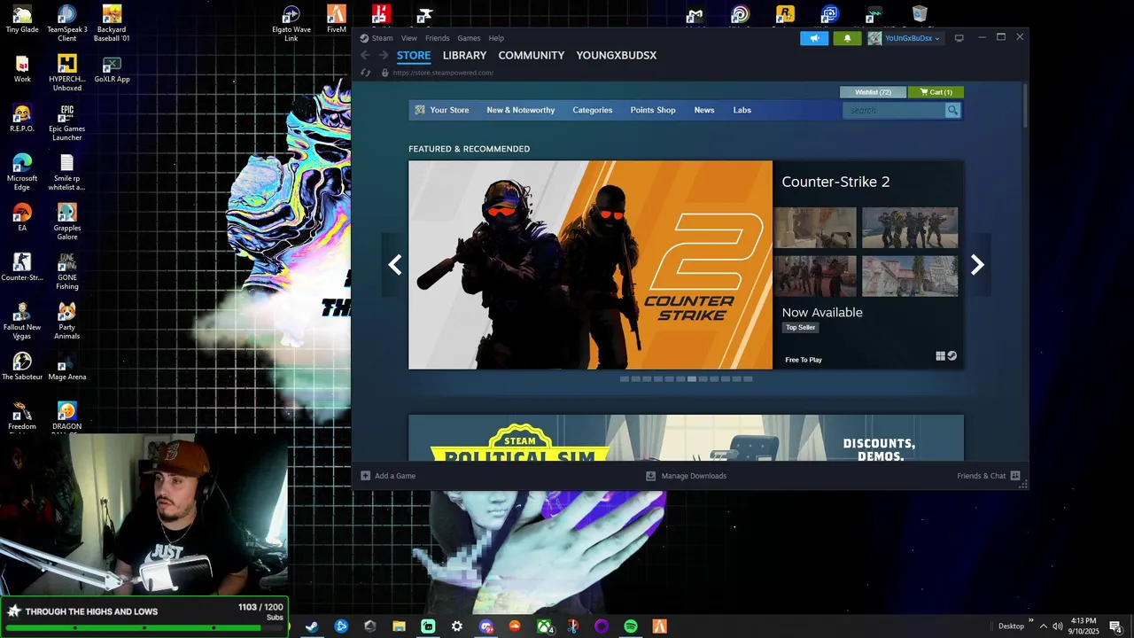Open the YOUNGXBUDSX profile tab

tap(617, 55)
